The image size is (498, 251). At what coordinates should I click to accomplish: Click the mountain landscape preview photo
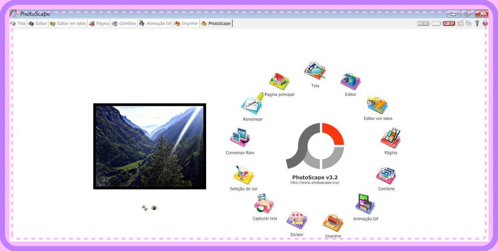coord(150,146)
